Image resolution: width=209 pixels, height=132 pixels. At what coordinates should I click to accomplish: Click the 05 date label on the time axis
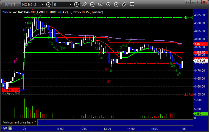pyautogui.click(x=184, y=129)
